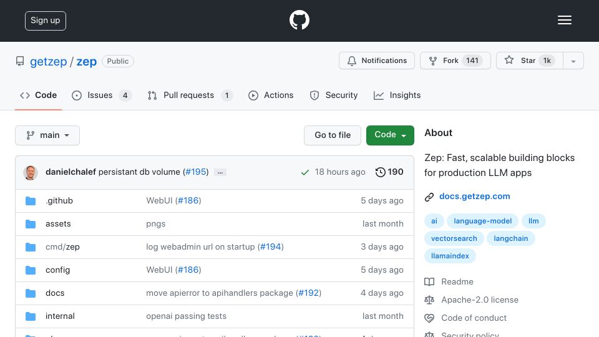Click the assets folder icon
Screen dimensions: 599x337
(x=31, y=224)
